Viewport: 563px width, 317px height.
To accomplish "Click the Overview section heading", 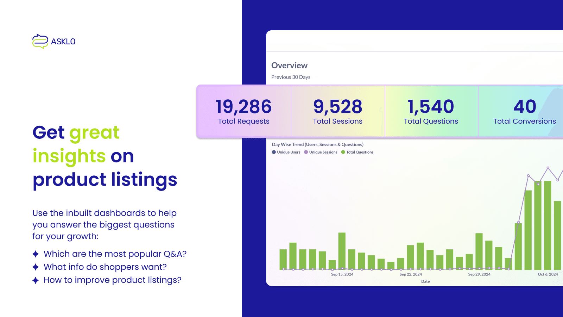I will point(289,66).
